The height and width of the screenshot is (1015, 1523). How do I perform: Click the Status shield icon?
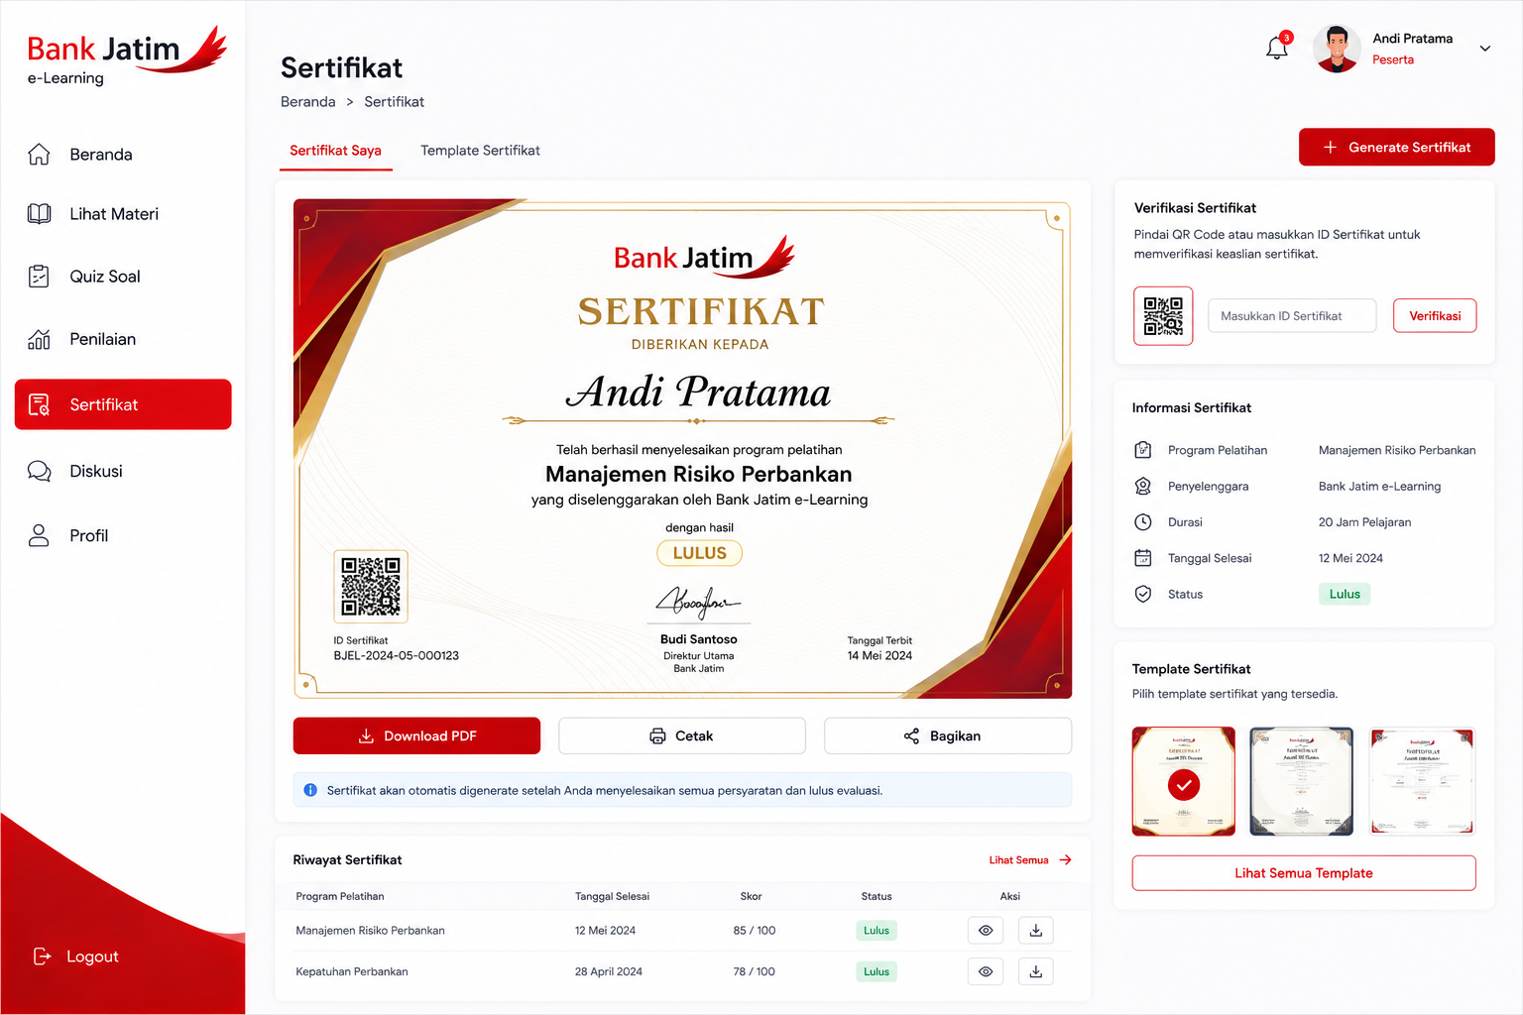1143,594
